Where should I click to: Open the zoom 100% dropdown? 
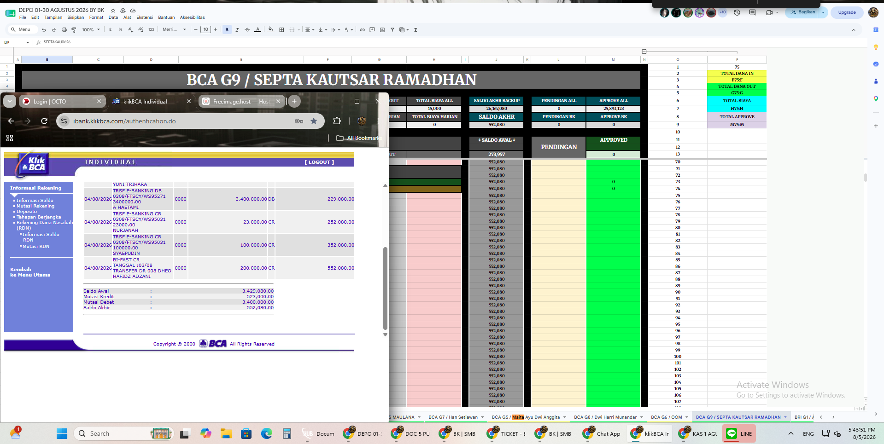pyautogui.click(x=91, y=29)
